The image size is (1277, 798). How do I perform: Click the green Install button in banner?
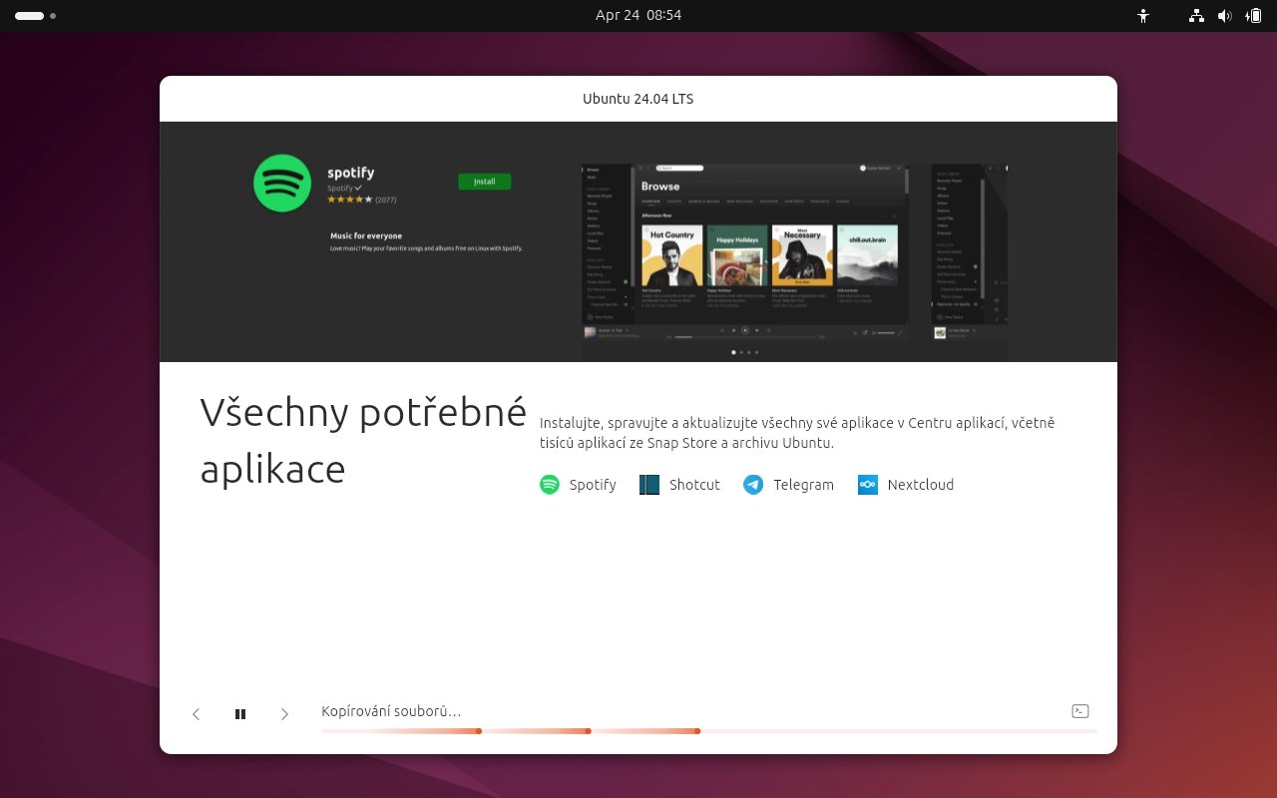[485, 182]
